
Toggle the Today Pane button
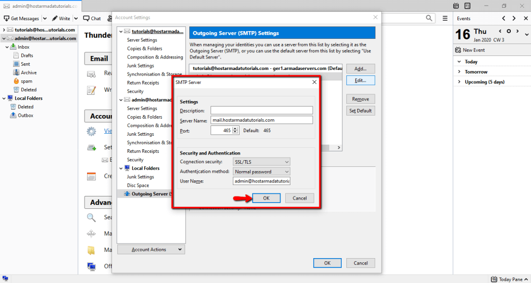click(509, 279)
